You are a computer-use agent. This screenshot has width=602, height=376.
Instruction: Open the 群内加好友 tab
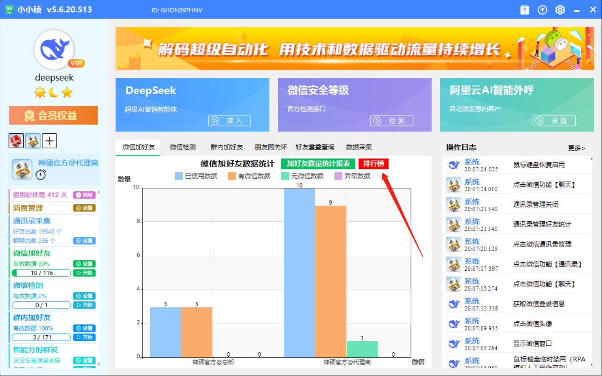(227, 147)
